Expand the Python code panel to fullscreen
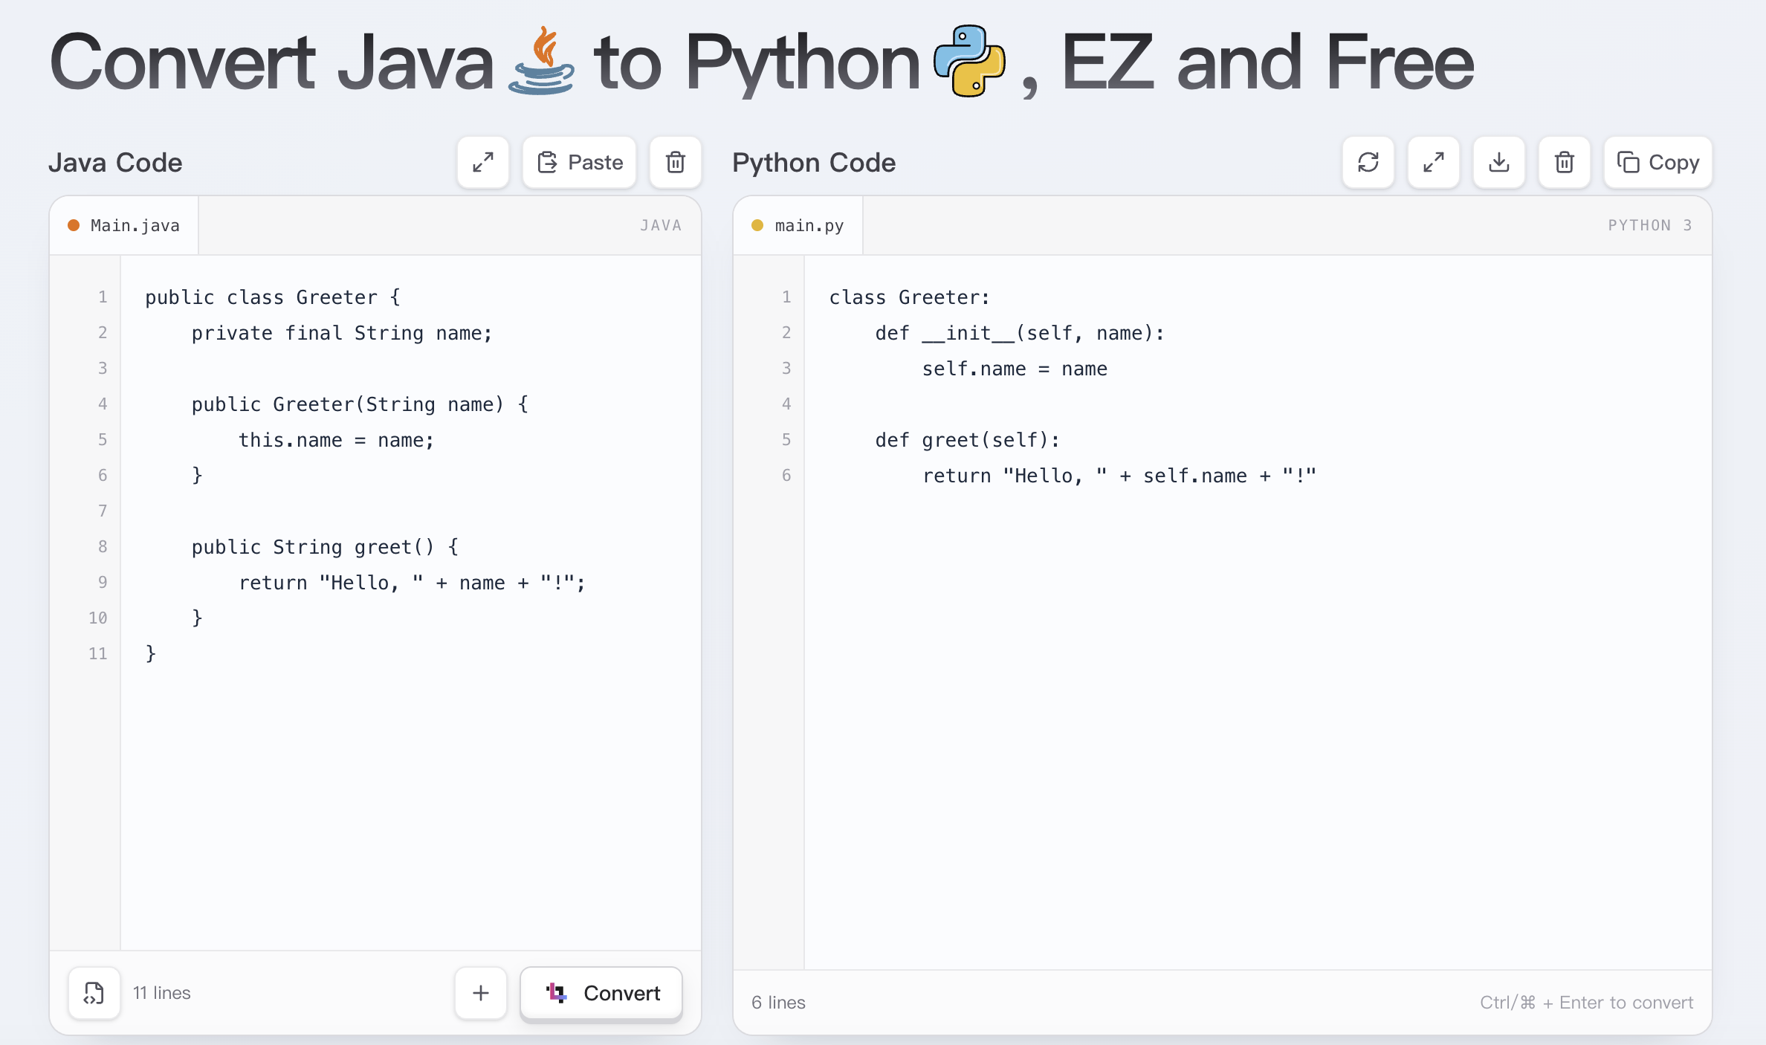 pos(1434,162)
